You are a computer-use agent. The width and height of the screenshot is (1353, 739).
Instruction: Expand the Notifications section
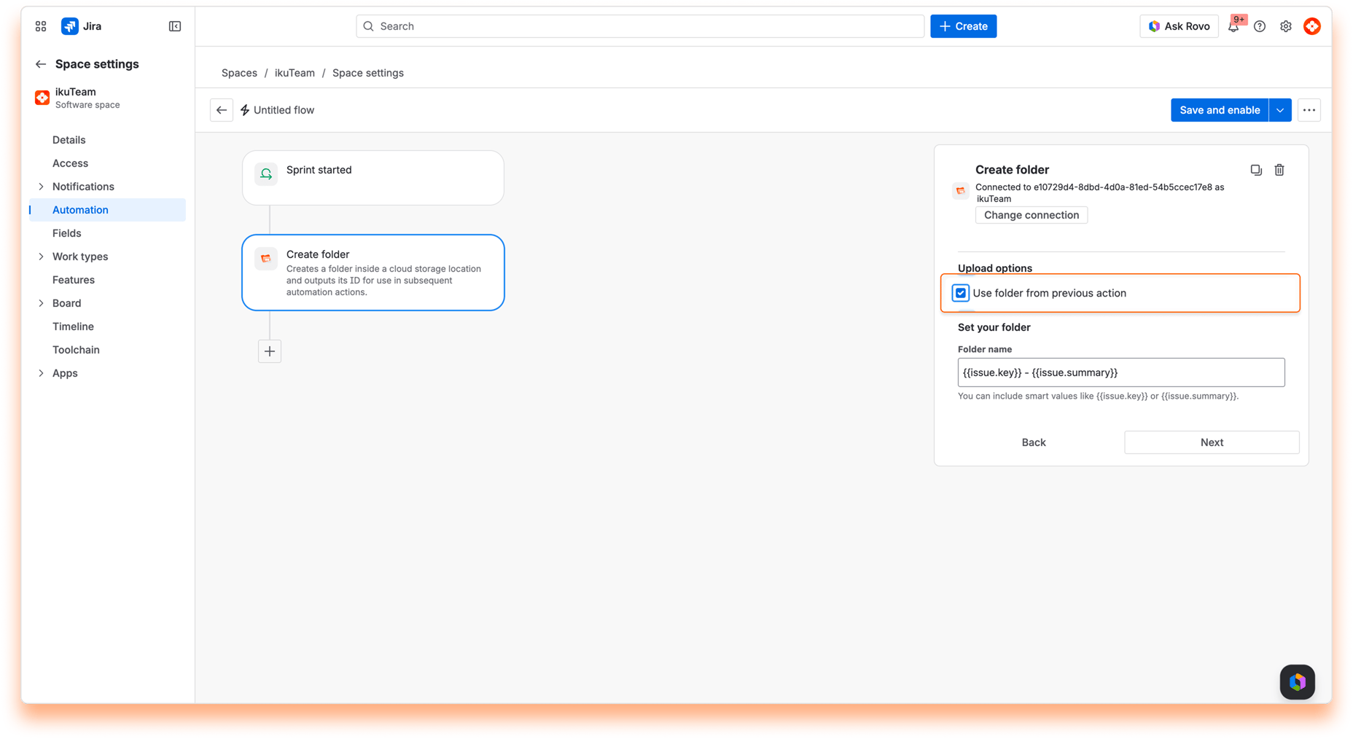point(41,187)
